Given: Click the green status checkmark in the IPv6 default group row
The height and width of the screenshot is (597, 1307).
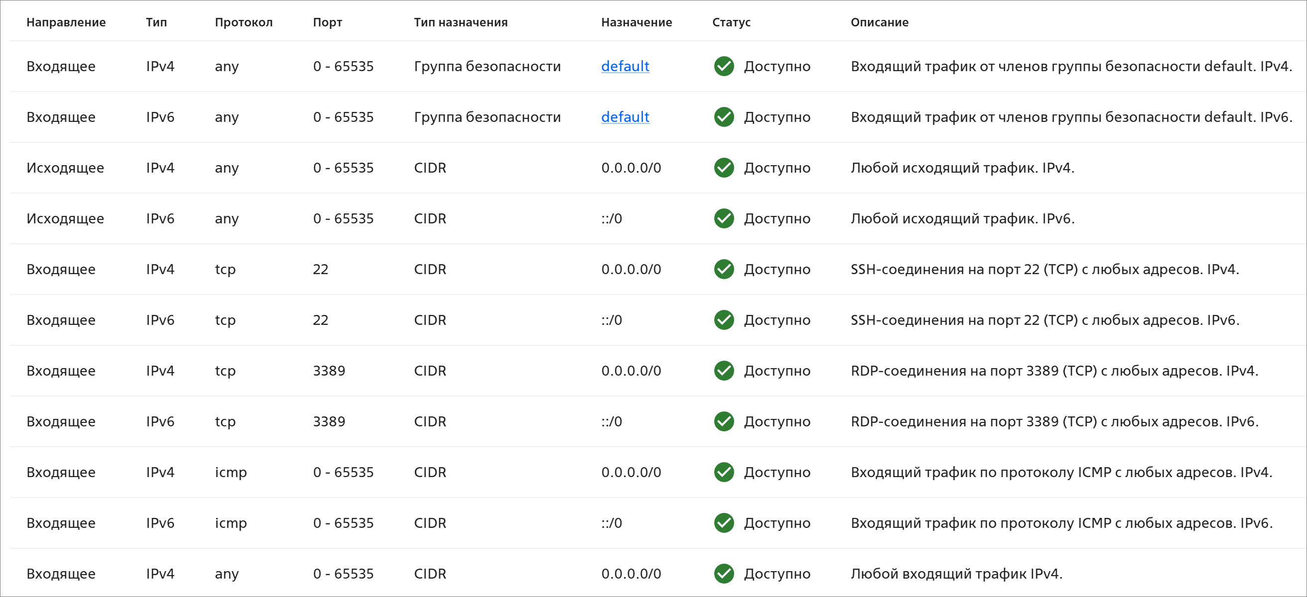Looking at the screenshot, I should click(x=724, y=117).
